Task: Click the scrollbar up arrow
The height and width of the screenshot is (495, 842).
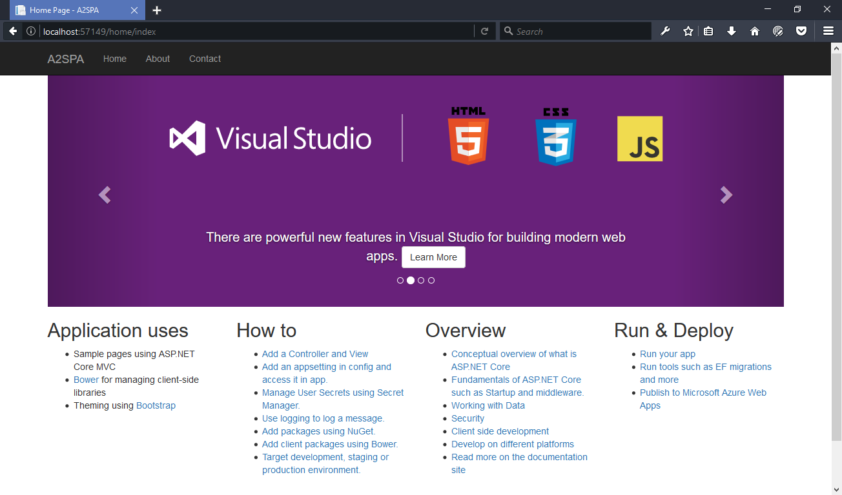Action: (836, 48)
